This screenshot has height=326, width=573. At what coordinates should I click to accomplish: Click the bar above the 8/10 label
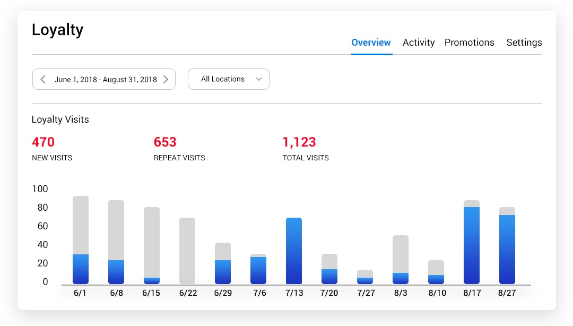436,272
